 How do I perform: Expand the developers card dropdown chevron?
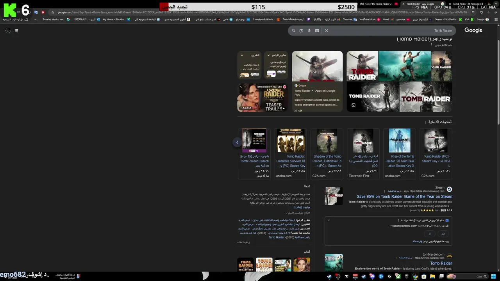point(268,55)
